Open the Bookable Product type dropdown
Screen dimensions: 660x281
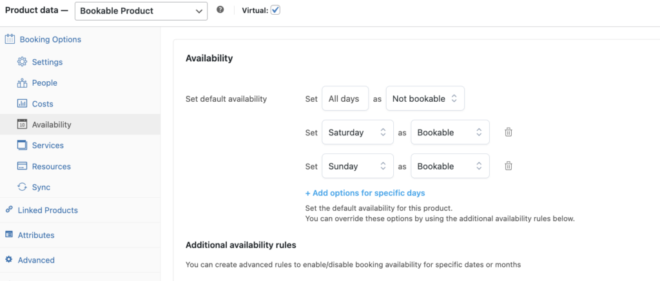tap(141, 11)
